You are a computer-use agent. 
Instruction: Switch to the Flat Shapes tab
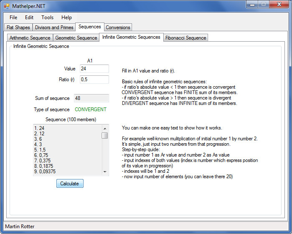pos(18,27)
